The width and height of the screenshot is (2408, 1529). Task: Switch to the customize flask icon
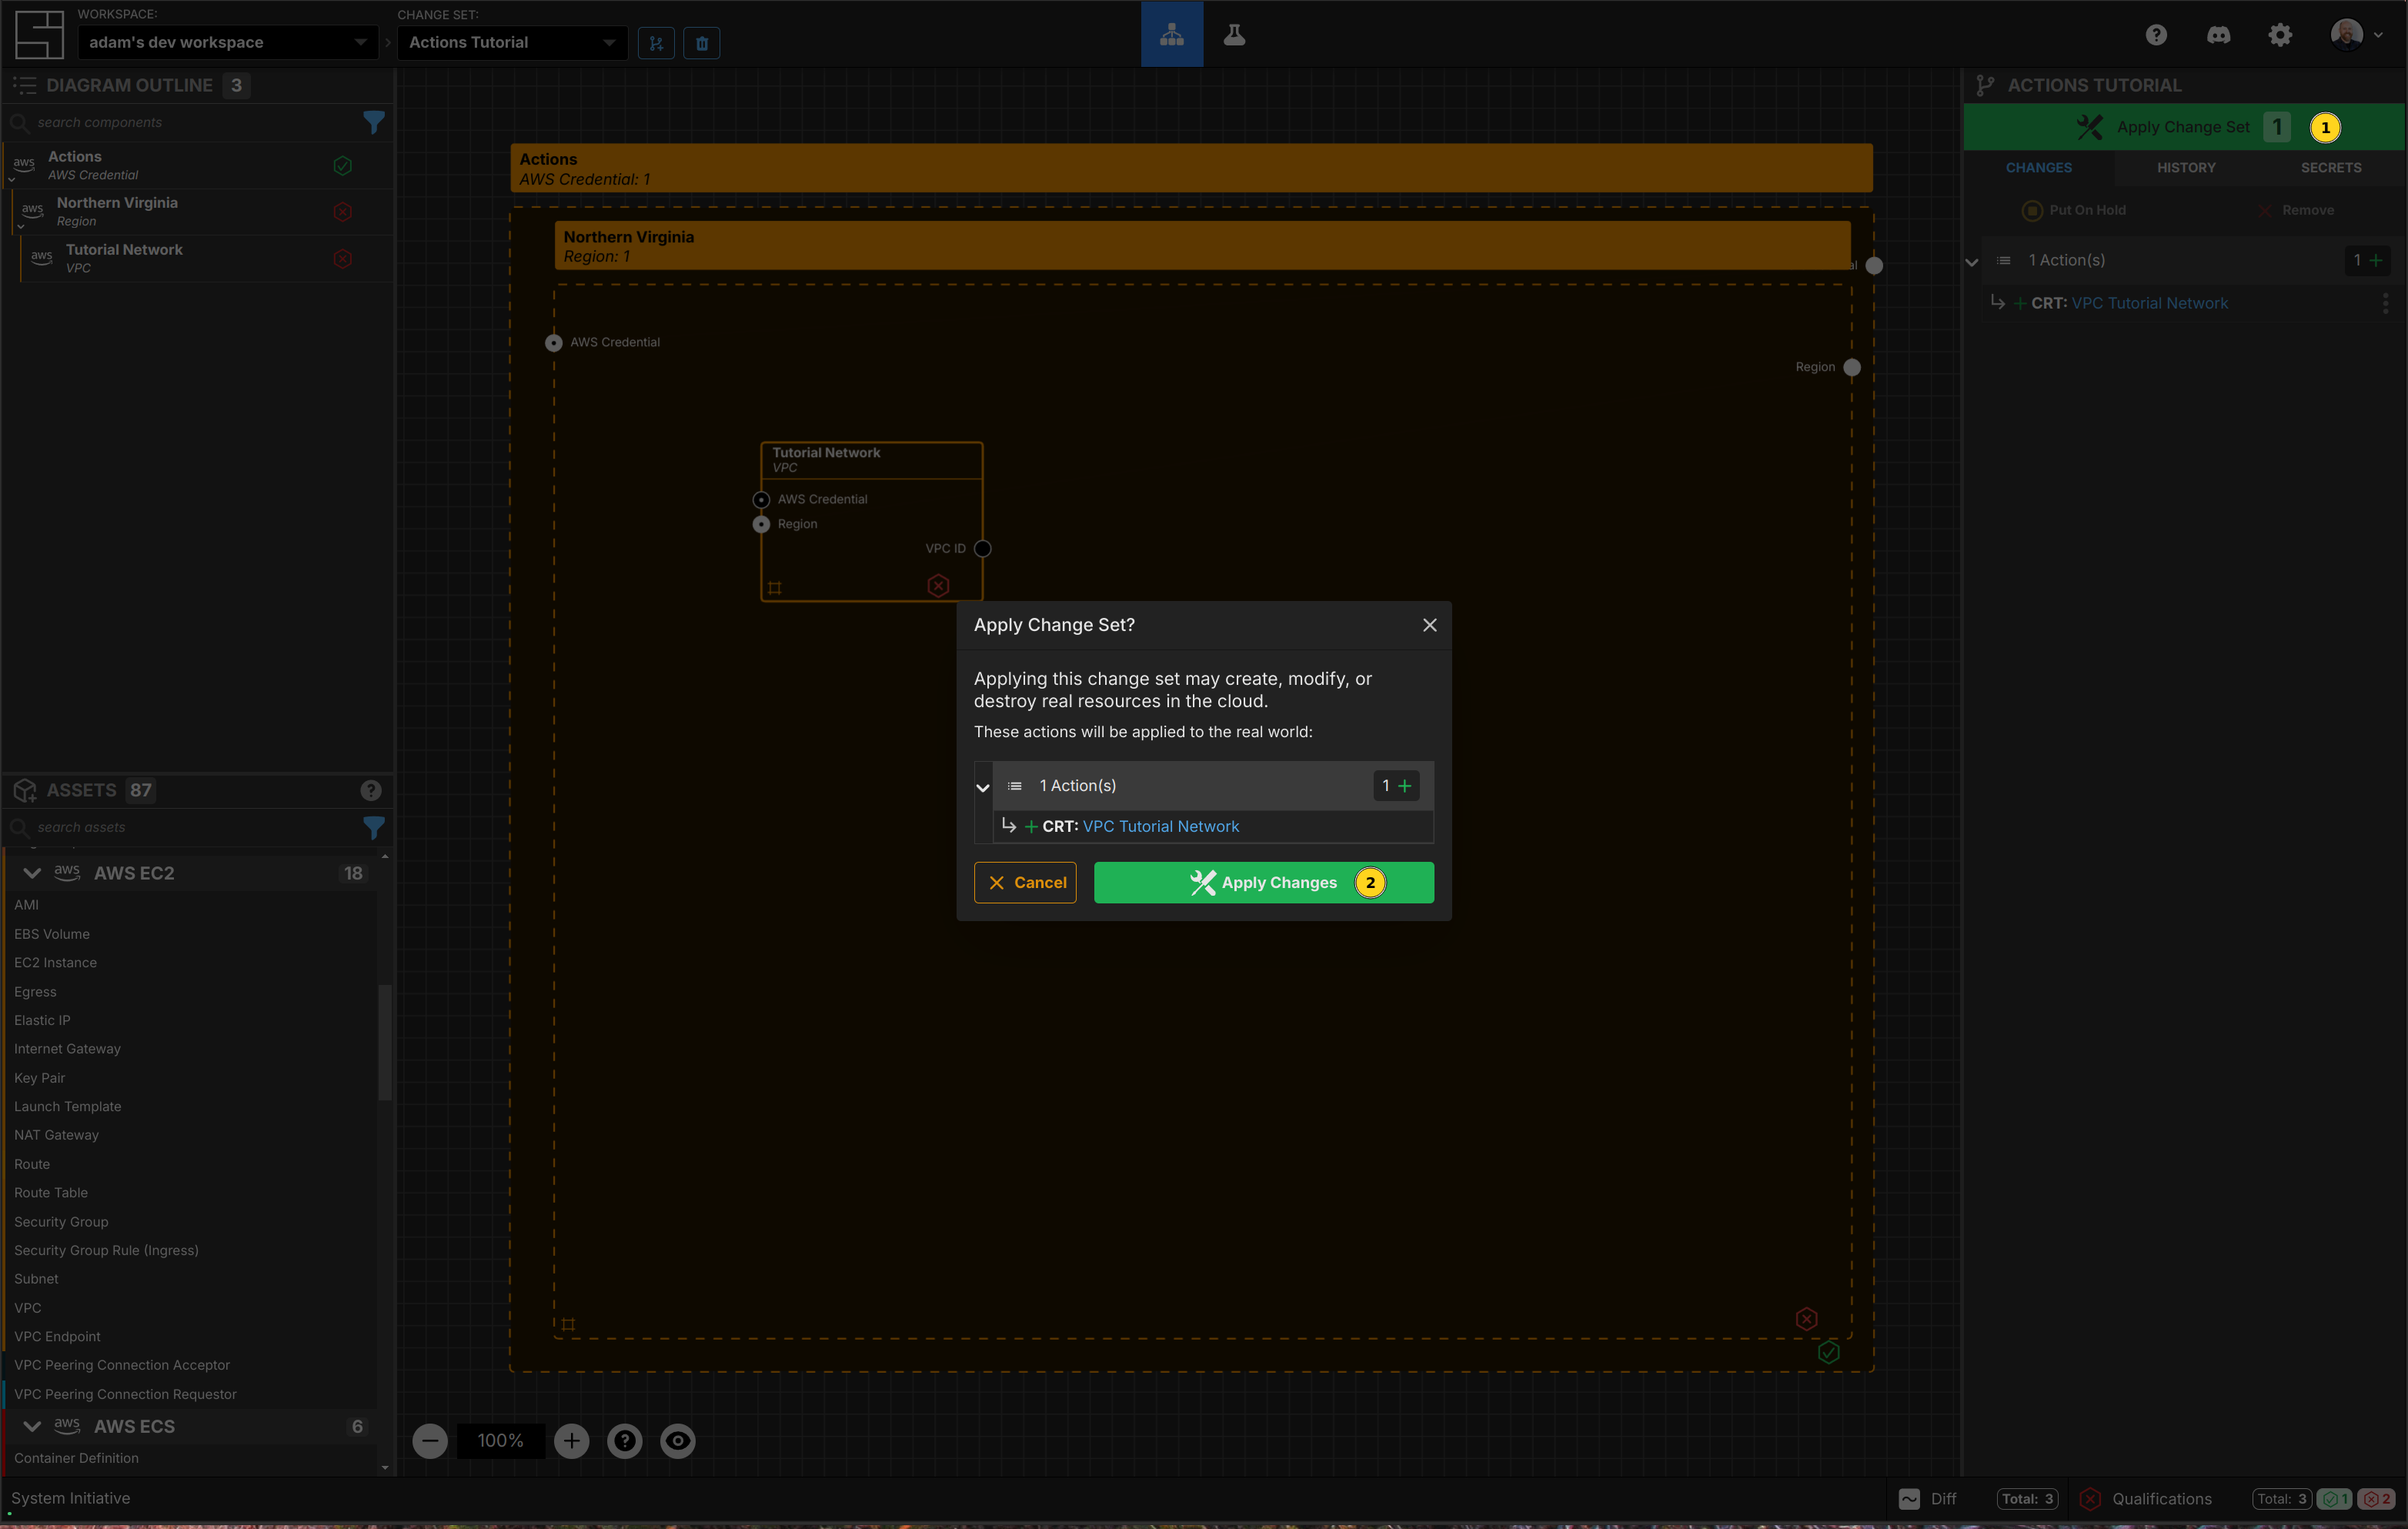[x=1234, y=34]
